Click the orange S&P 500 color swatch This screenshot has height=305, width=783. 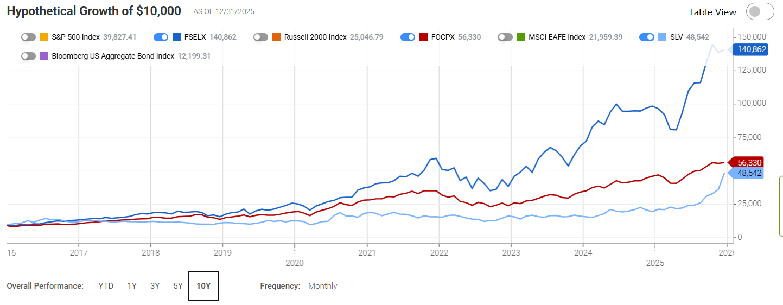[44, 37]
